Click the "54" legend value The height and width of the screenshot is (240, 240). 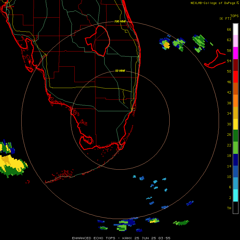pos(229,61)
